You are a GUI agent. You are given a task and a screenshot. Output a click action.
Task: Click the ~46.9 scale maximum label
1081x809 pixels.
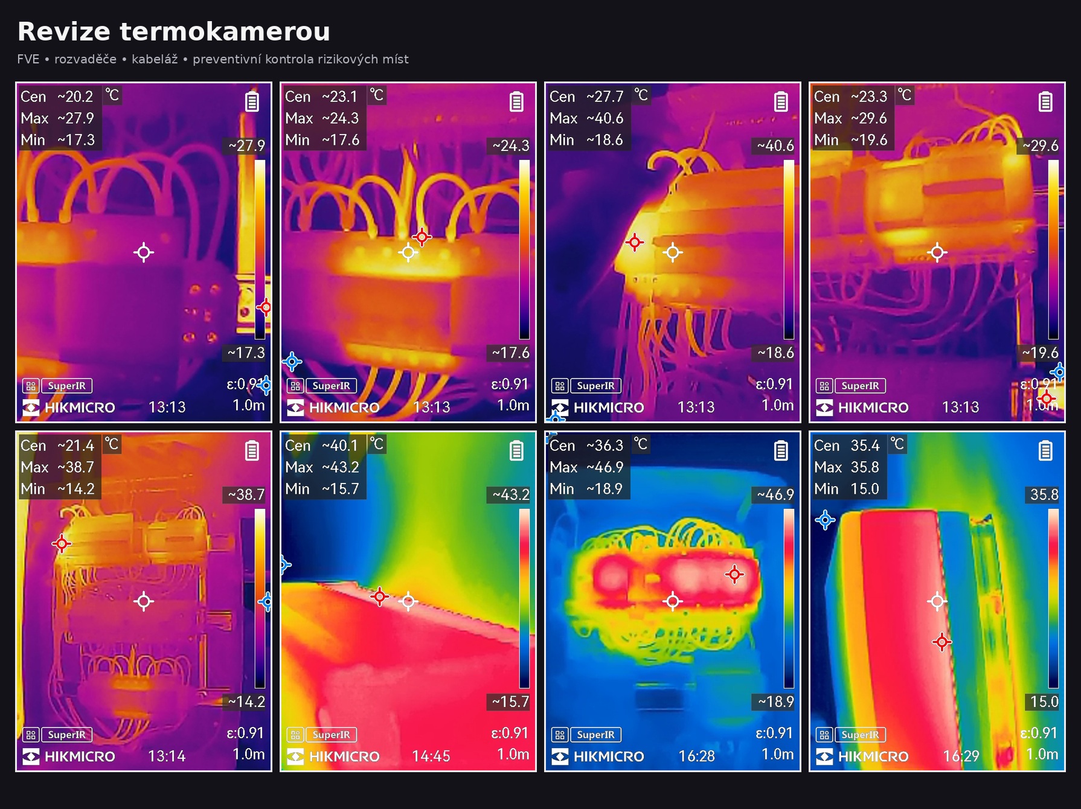point(775,495)
